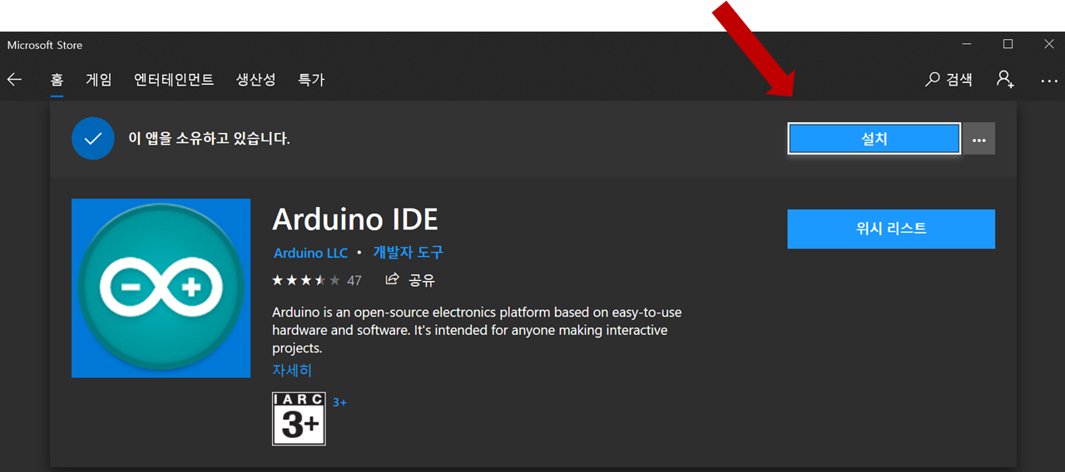Open the account profile icon
1065x472 pixels.
click(x=1005, y=80)
